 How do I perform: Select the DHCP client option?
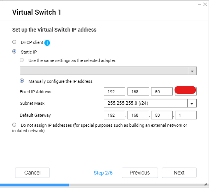(14, 42)
